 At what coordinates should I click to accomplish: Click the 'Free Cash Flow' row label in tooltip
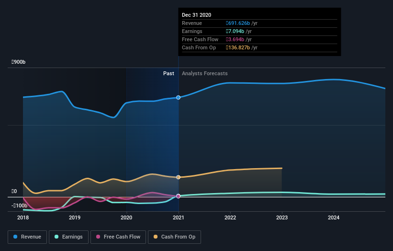coord(200,39)
